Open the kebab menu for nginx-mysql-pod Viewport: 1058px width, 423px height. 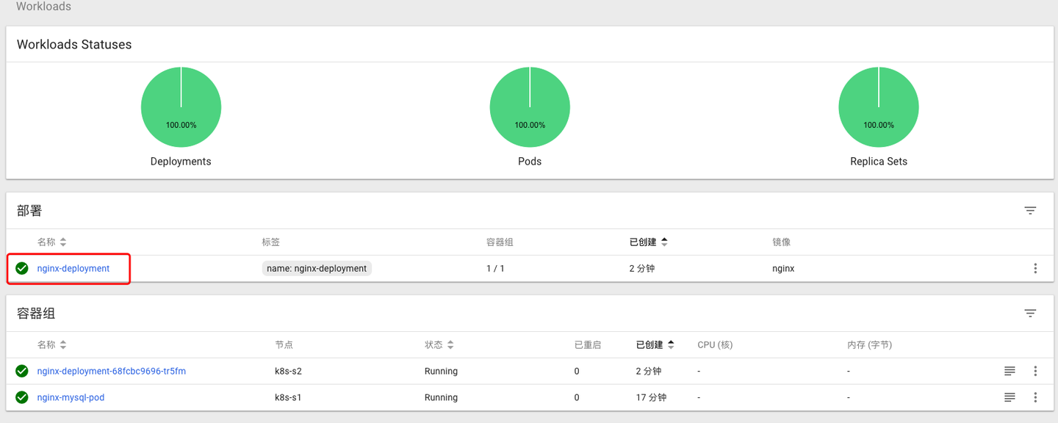1035,397
